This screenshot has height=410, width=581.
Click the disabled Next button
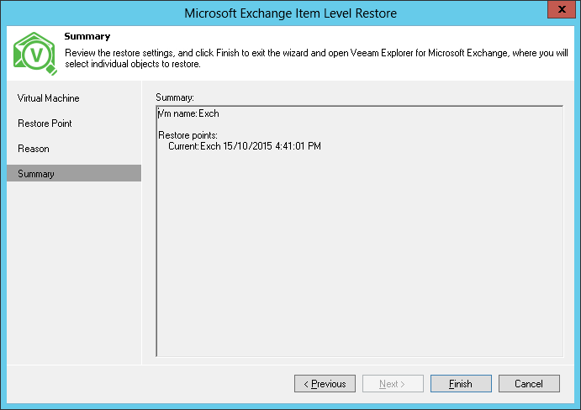point(393,383)
